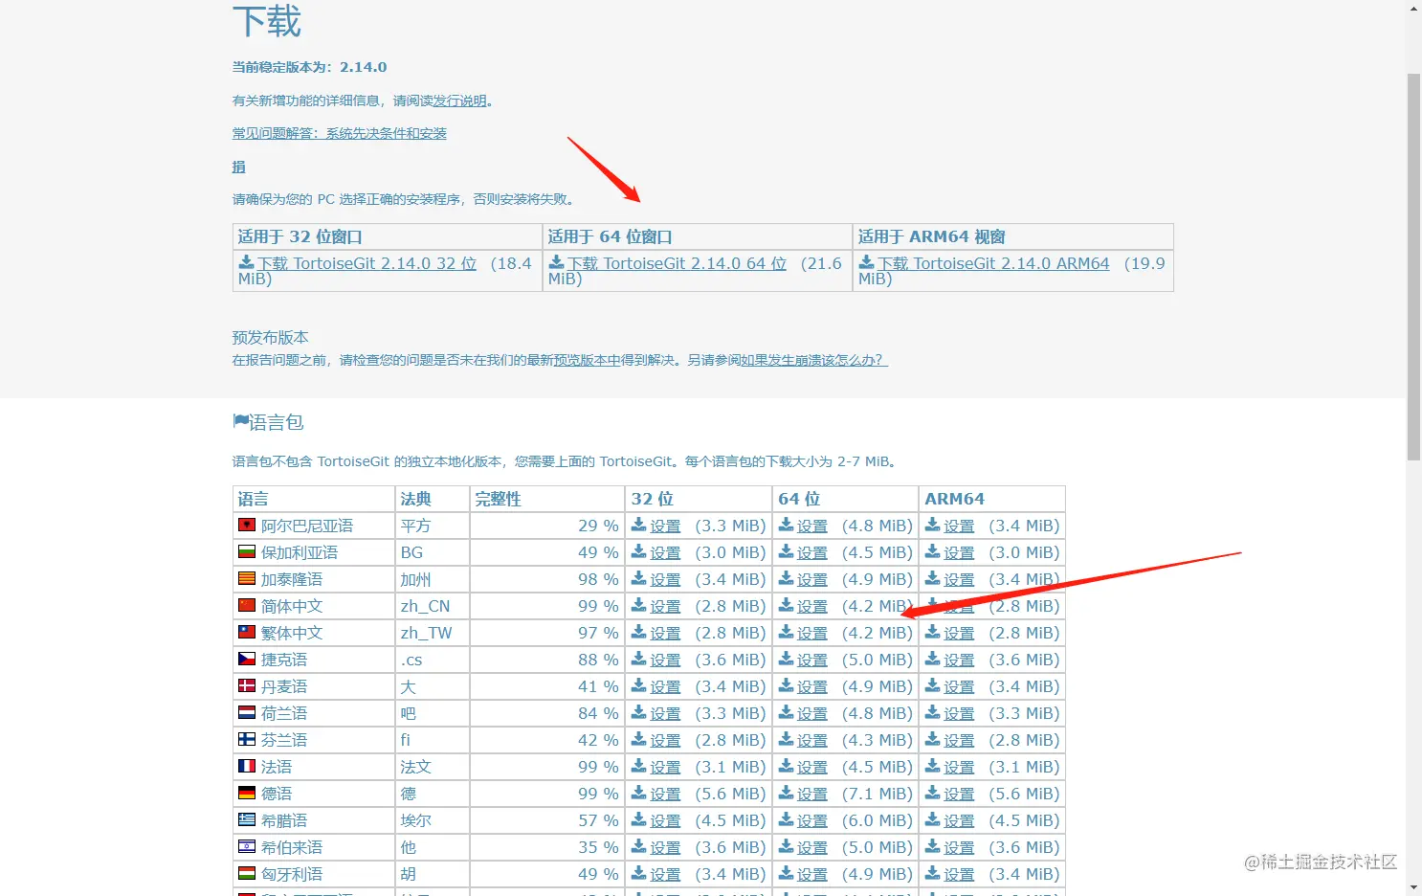Click ARM64 设置 link for 芬兰语
Viewport: 1422px width, 896px height.
[x=959, y=741]
